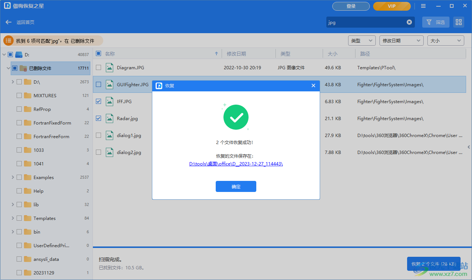The image size is (472, 280).
Task: Sort by the 名称 column header
Action: [x=110, y=54]
